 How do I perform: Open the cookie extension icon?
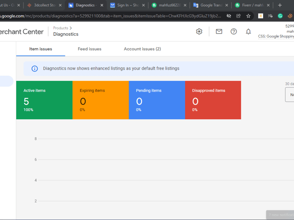tap(290, 16)
